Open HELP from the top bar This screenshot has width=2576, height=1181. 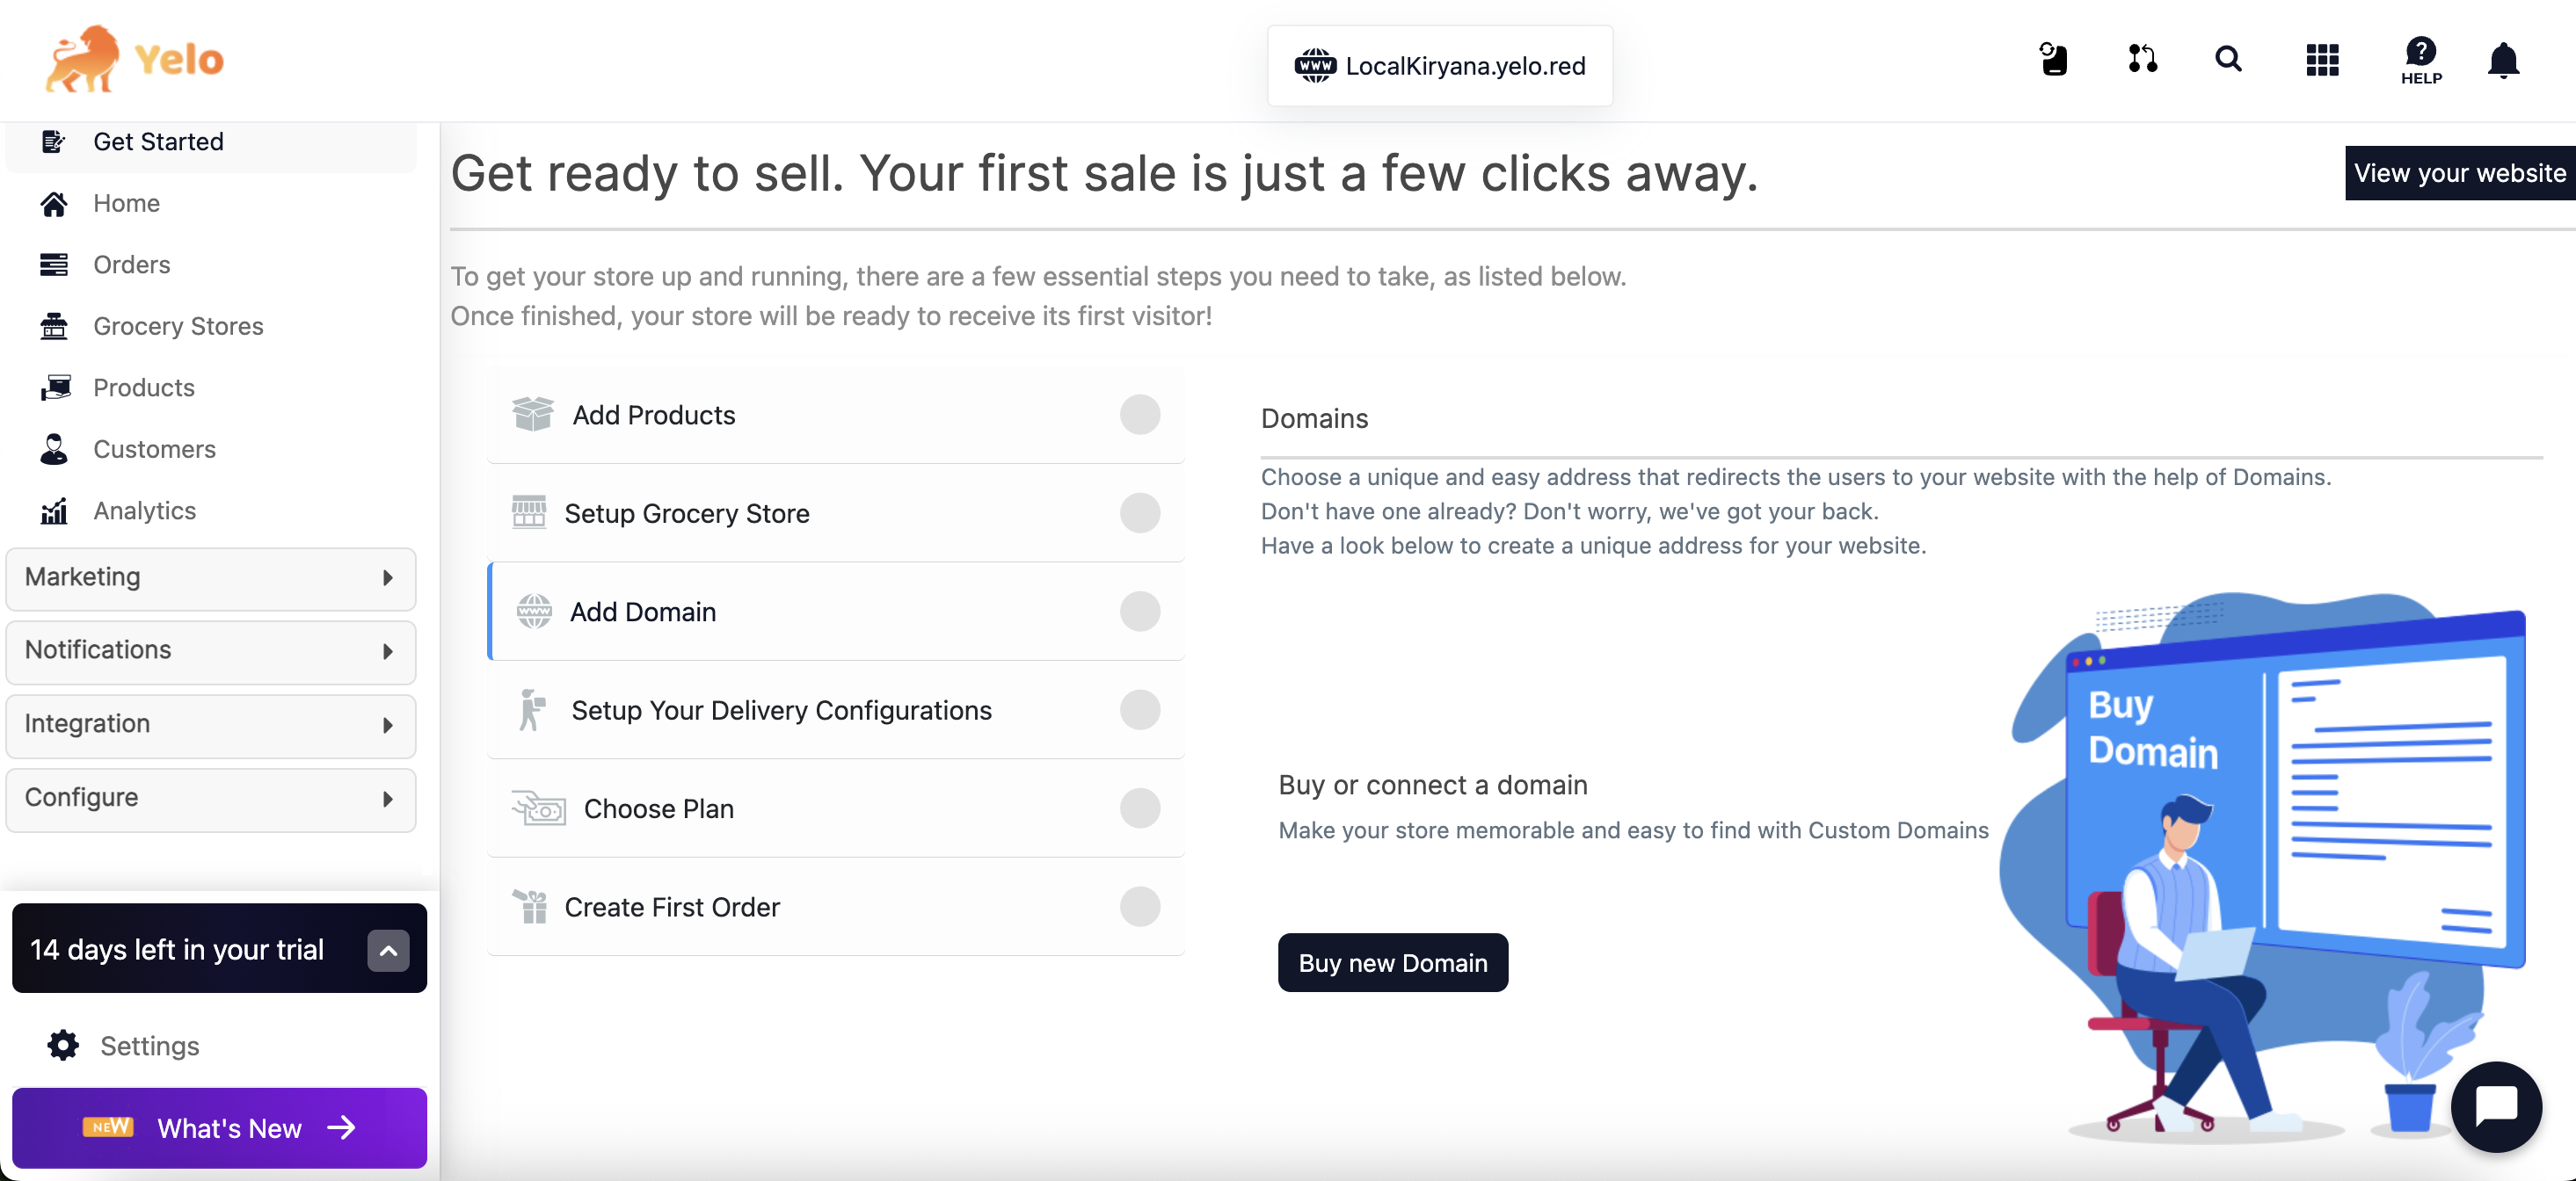coord(2420,60)
